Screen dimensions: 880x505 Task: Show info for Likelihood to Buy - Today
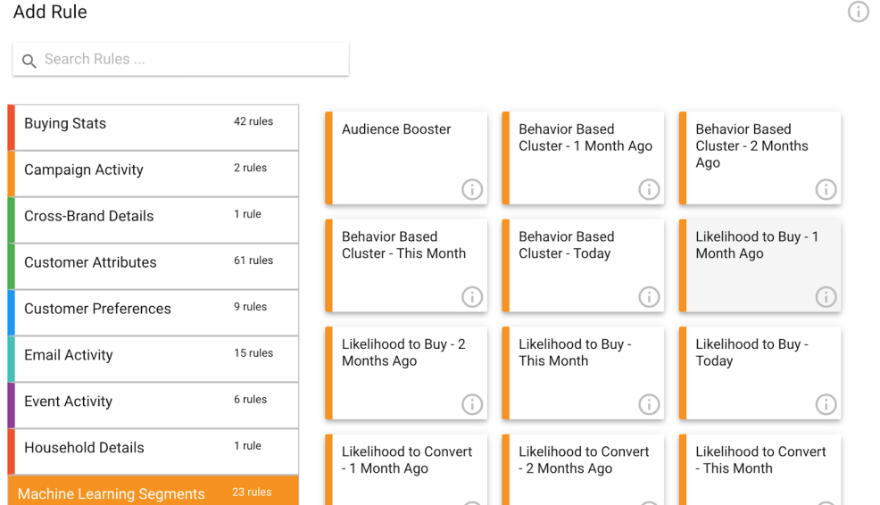pyautogui.click(x=826, y=404)
